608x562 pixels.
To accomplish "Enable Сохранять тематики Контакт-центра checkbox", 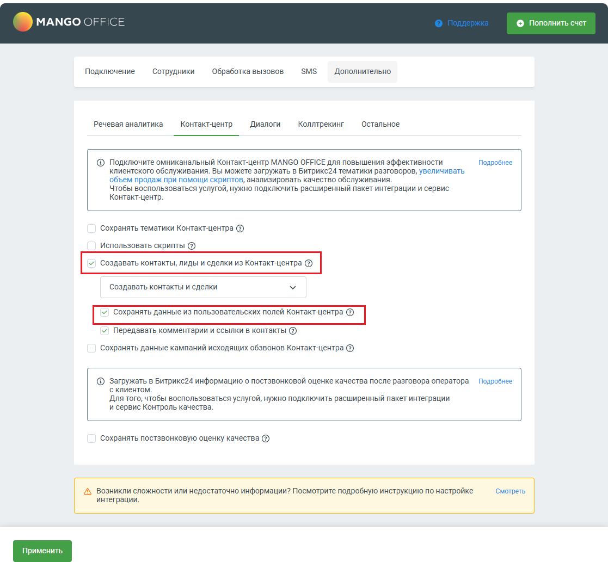I will [x=91, y=228].
